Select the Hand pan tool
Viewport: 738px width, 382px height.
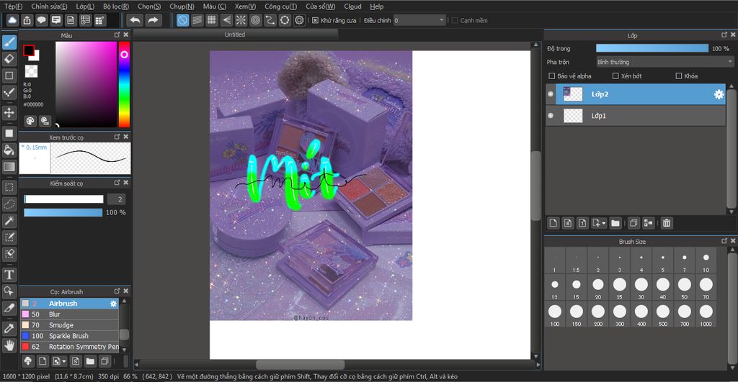[9, 345]
